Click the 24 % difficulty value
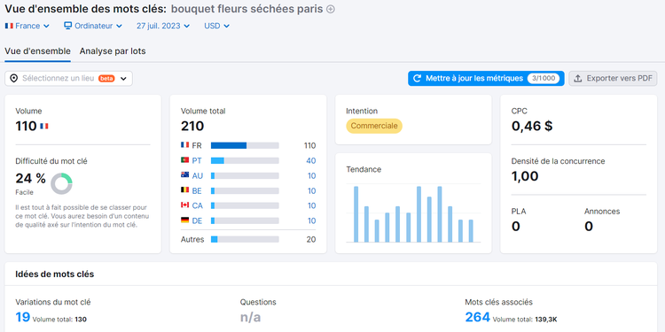 coord(30,179)
